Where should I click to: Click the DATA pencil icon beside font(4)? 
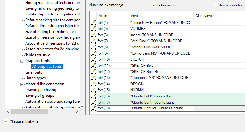[93, 23]
